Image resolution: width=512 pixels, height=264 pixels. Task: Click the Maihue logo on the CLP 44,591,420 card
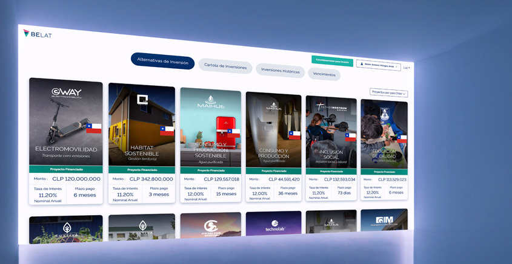click(274, 107)
